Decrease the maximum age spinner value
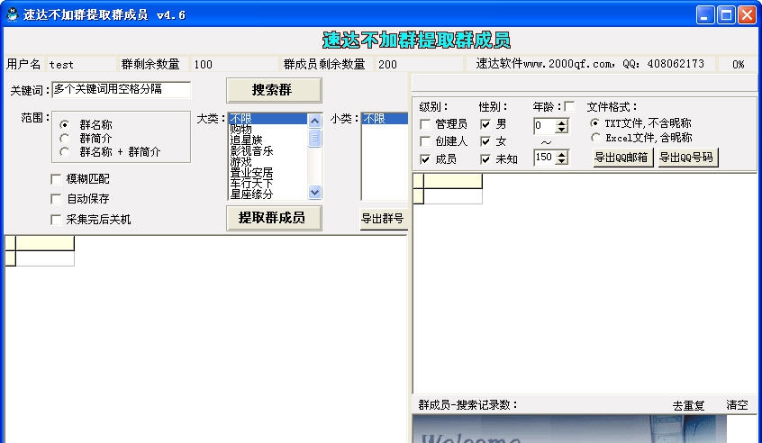This screenshot has width=762, height=443. [x=562, y=161]
